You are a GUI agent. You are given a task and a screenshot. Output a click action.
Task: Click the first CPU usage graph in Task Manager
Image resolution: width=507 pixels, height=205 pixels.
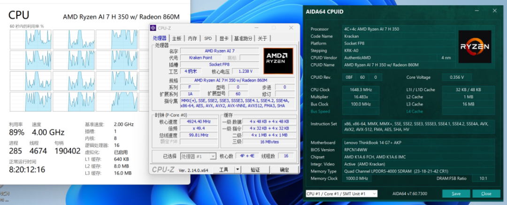click(x=31, y=39)
